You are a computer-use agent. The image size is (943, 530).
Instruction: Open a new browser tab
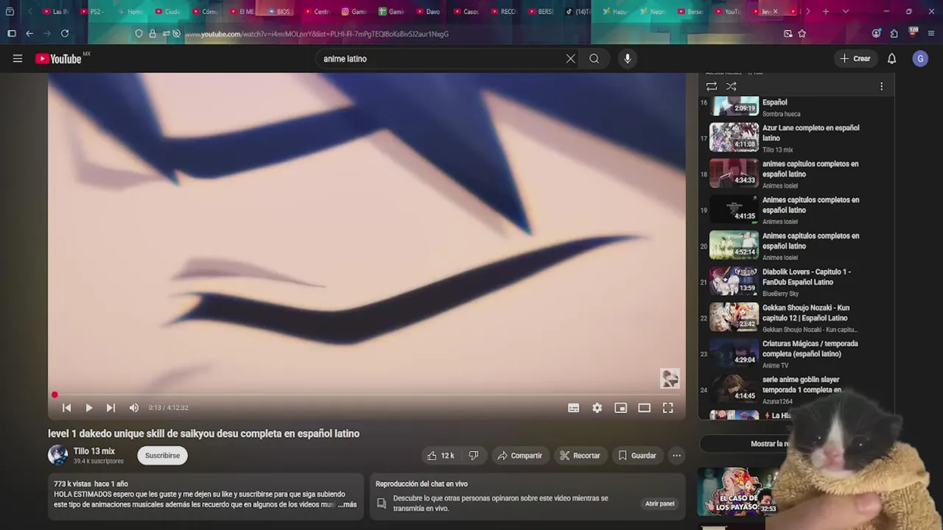(826, 12)
